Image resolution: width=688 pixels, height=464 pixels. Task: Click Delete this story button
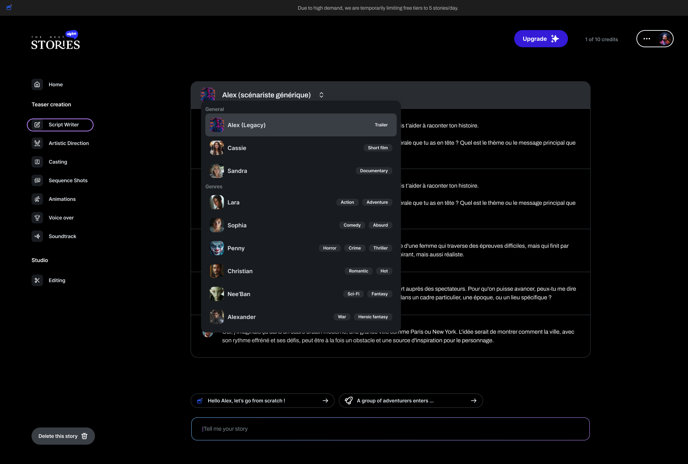63,436
